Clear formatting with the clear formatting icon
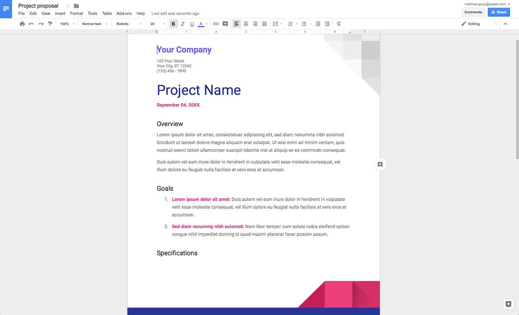 coord(339,24)
